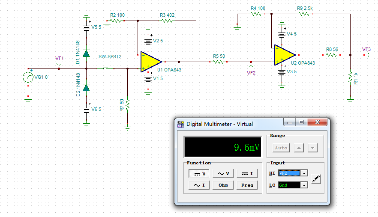
Task: Select the V6 battery symbol
Action: (x=86, y=110)
